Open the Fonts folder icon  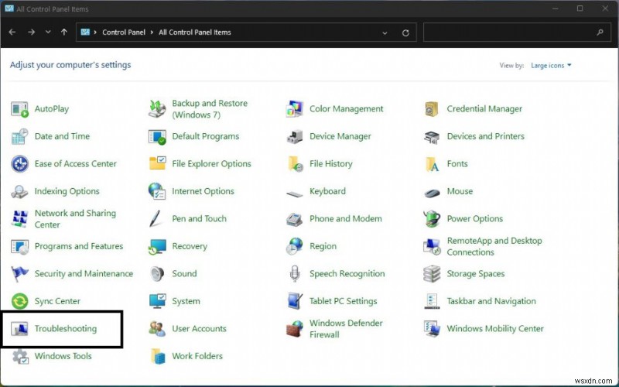[x=432, y=164]
